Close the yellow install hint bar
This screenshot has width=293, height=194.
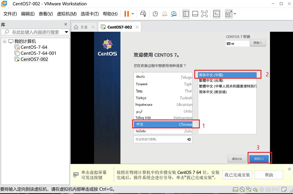point(289,169)
